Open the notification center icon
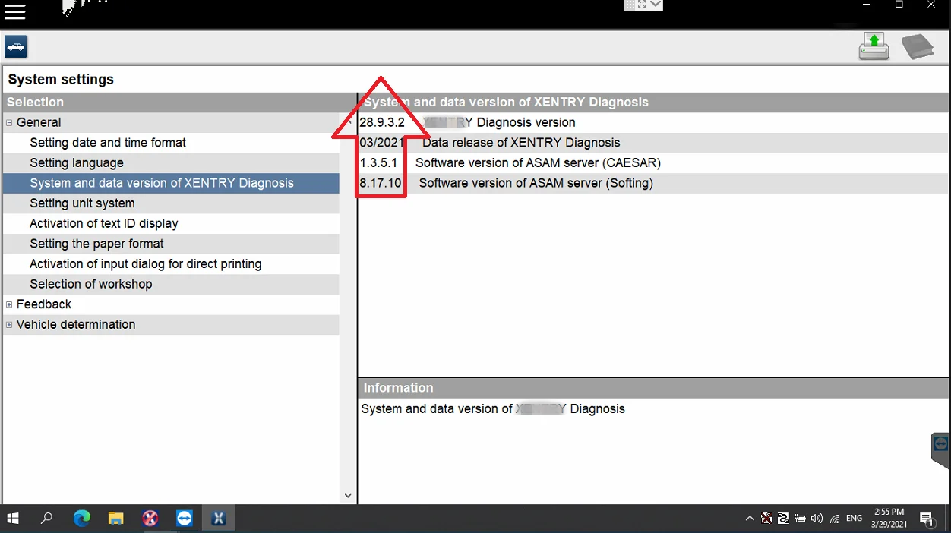 click(927, 519)
